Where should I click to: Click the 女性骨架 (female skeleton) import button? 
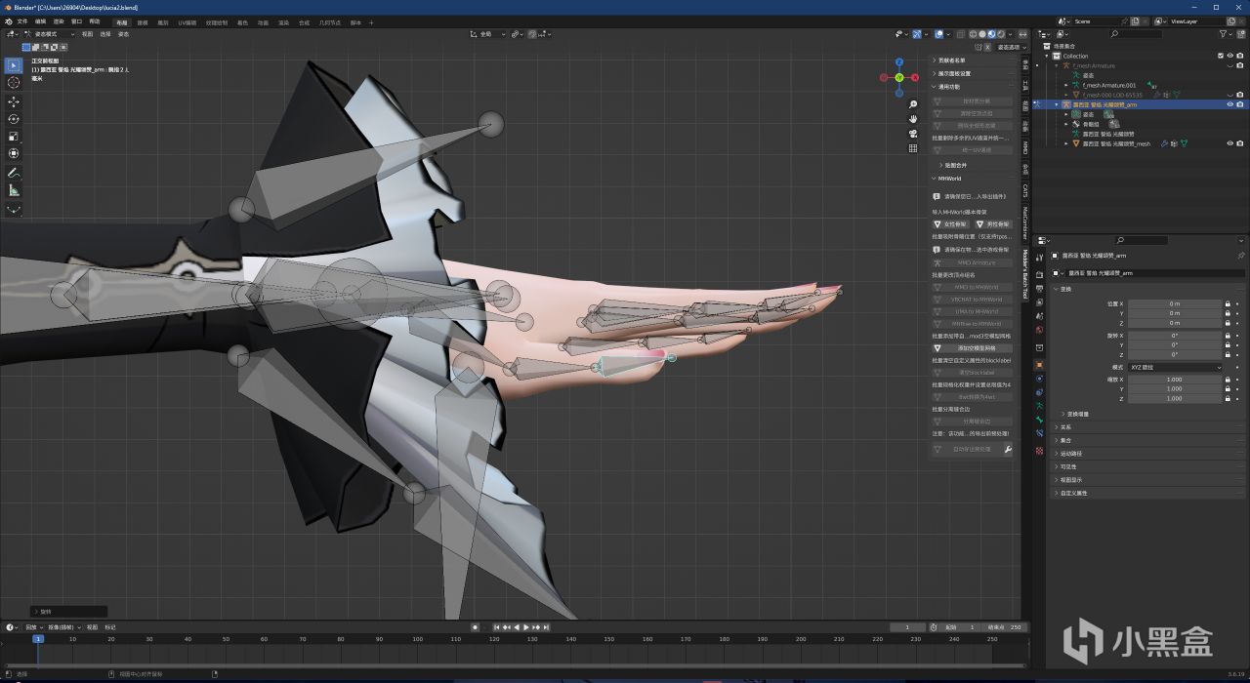(x=952, y=223)
